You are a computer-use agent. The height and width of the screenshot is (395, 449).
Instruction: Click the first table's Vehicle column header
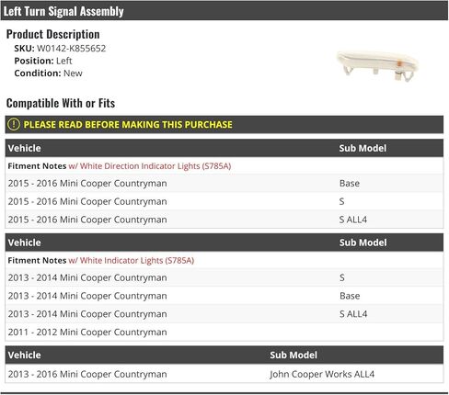[x=25, y=148]
